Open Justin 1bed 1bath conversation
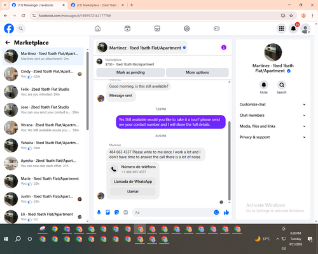The height and width of the screenshot is (254, 318). click(43, 199)
